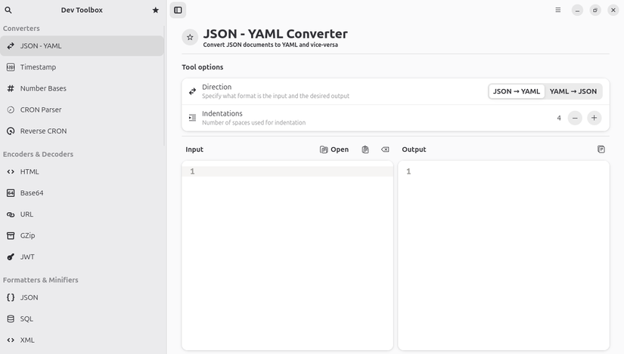Close the Dev Toolbox window

tap(613, 11)
